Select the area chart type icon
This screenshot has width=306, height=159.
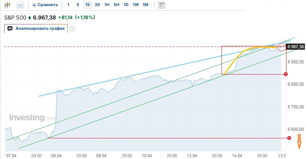click(20, 5)
